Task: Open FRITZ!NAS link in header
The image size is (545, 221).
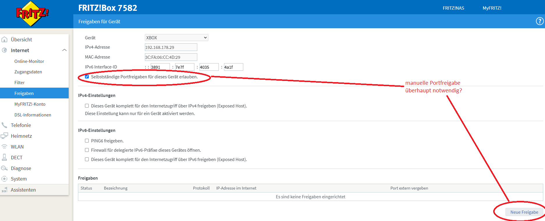Action: [453, 8]
